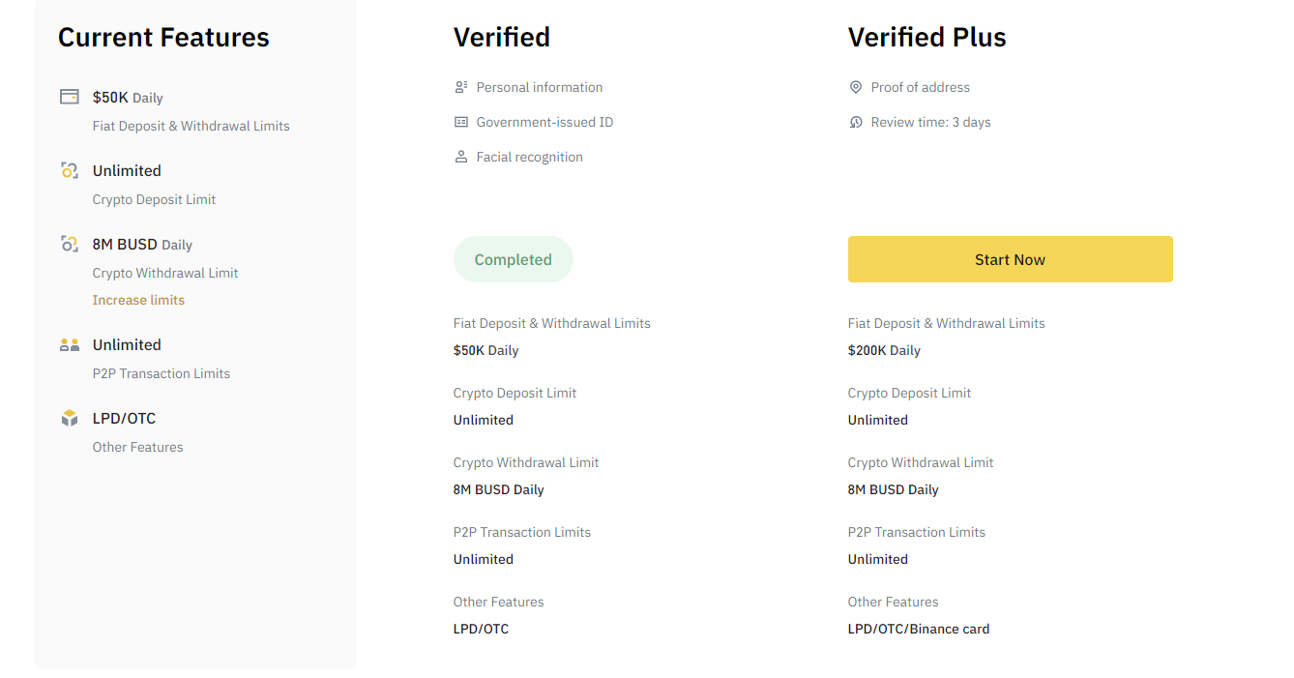This screenshot has height=678, width=1294.
Task: Click the fiat wallet card icon
Action: pos(69,97)
